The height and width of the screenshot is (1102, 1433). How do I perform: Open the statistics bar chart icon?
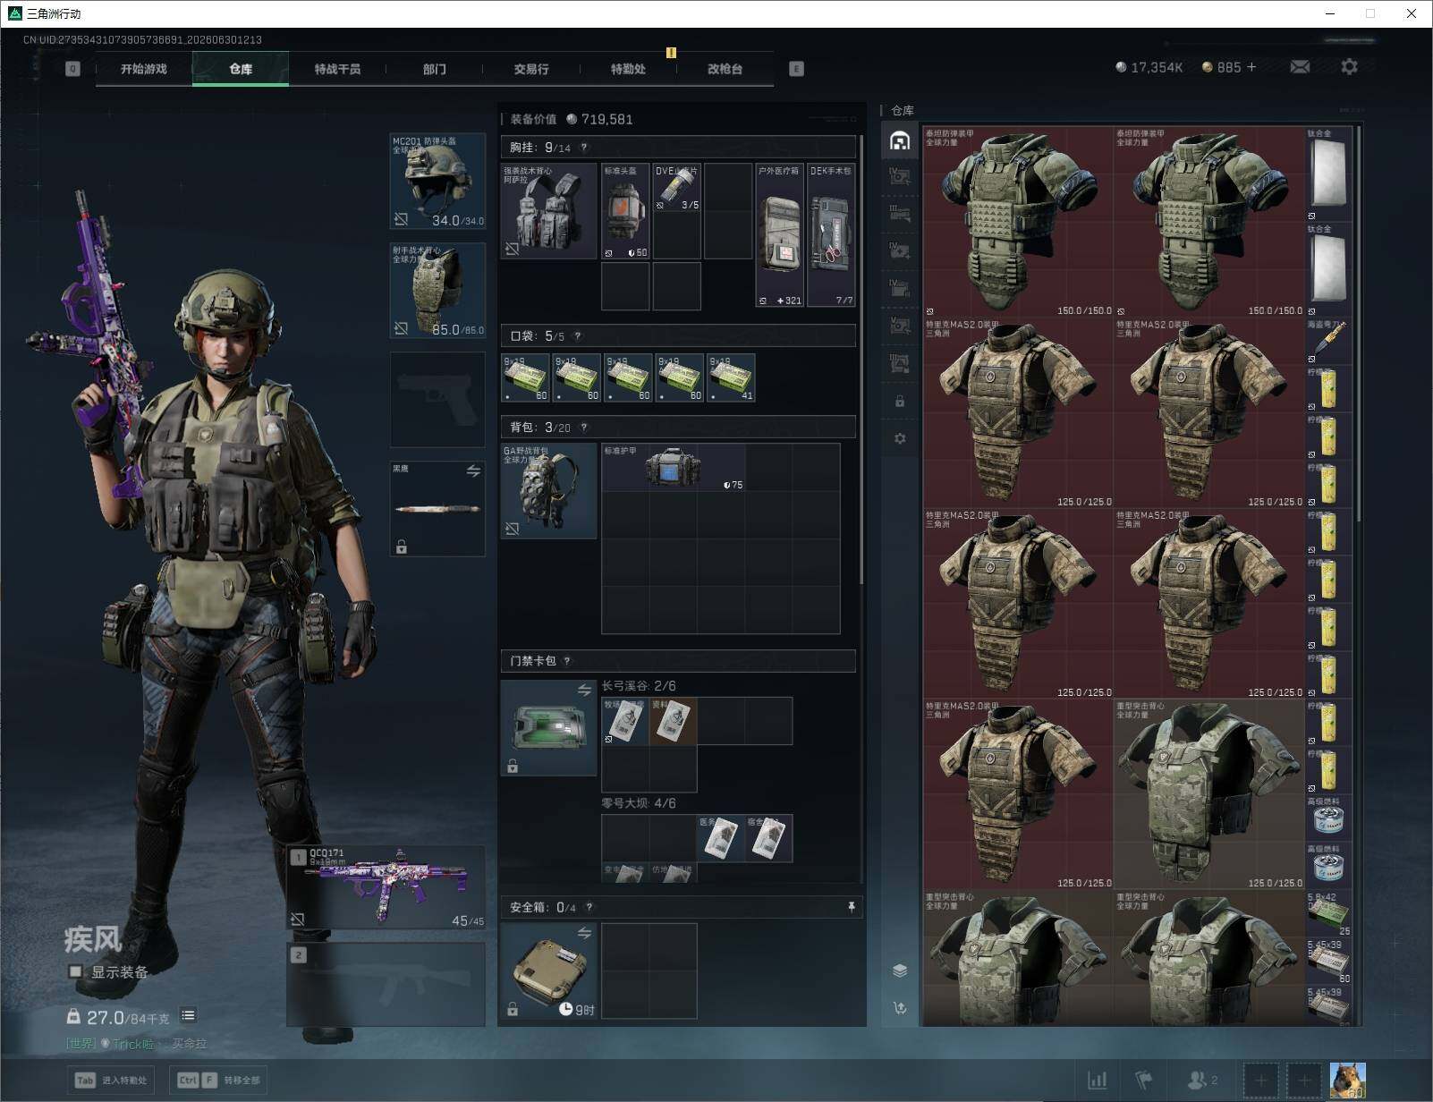coord(1097,1081)
